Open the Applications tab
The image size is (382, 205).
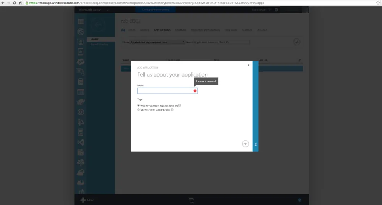point(162,30)
